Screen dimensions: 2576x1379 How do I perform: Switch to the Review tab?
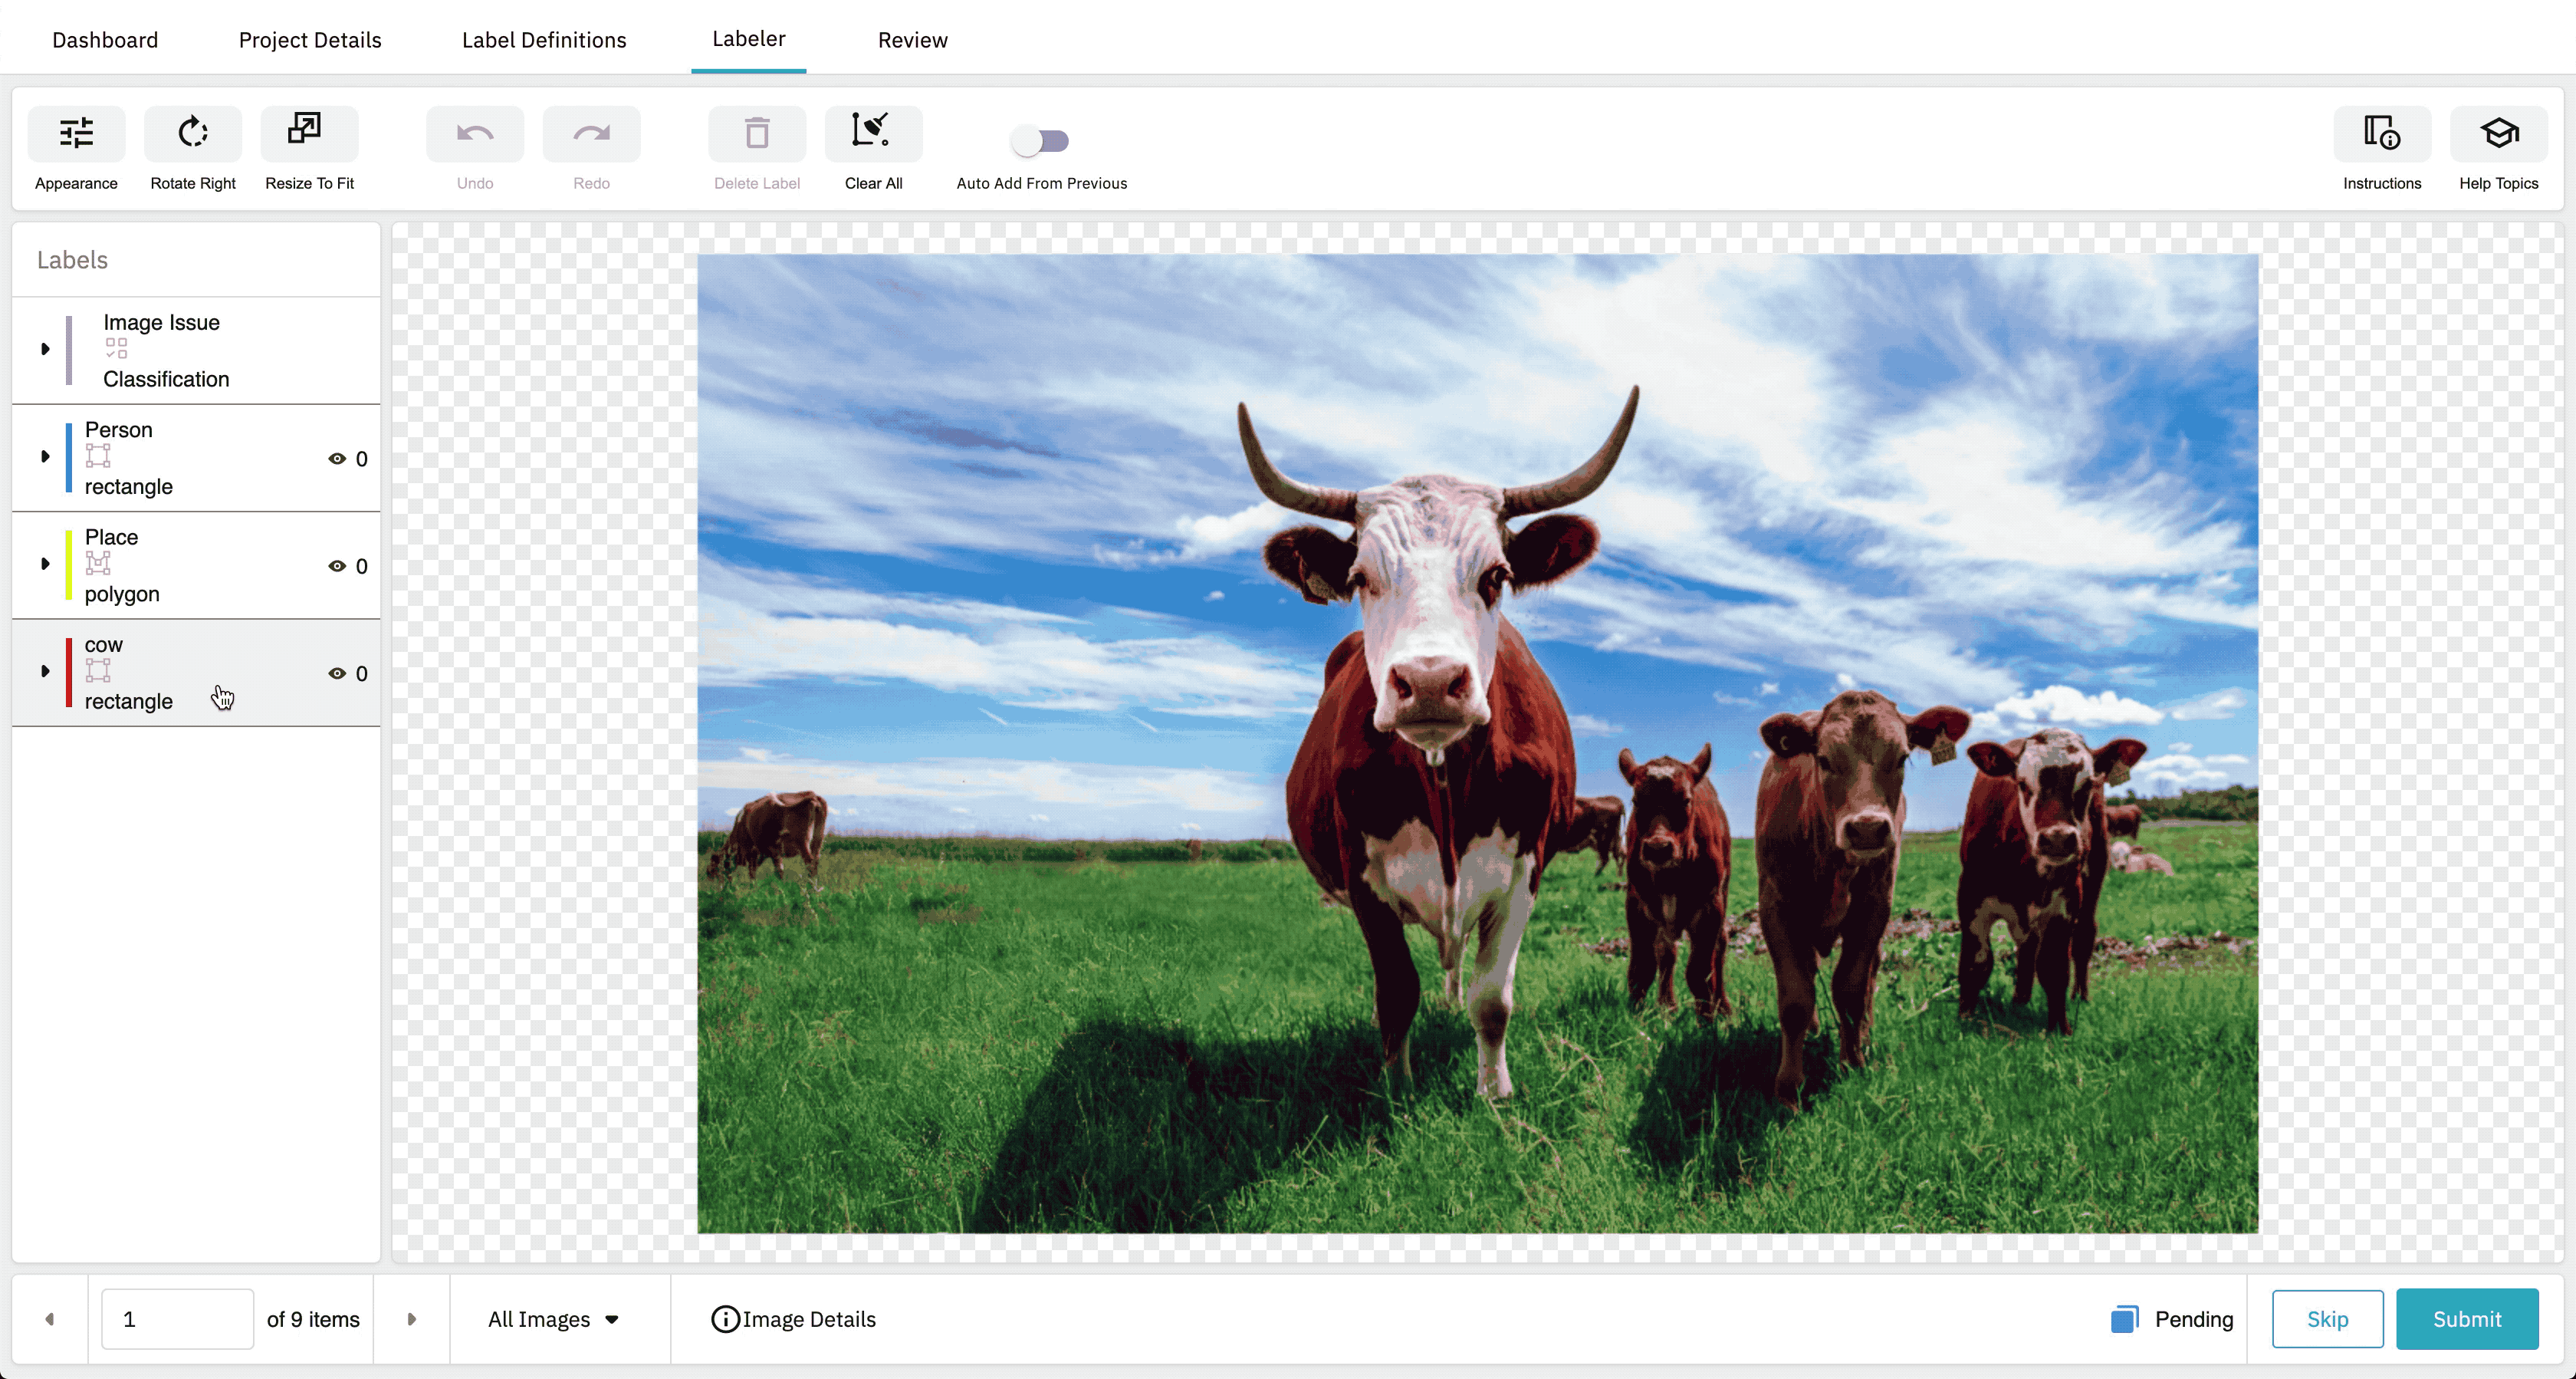[913, 40]
